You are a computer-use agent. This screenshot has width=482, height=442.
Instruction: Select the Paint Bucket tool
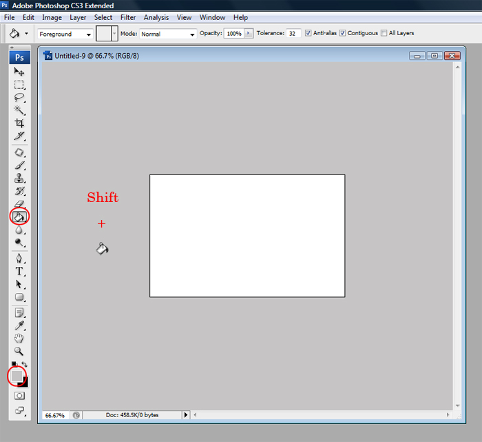19,217
